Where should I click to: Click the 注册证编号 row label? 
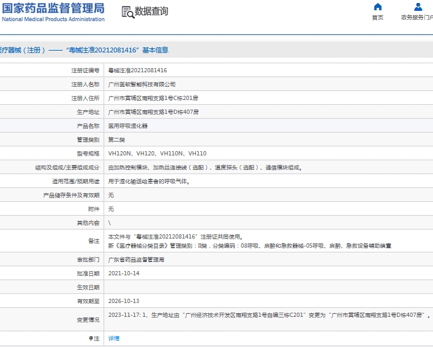pos(86,70)
